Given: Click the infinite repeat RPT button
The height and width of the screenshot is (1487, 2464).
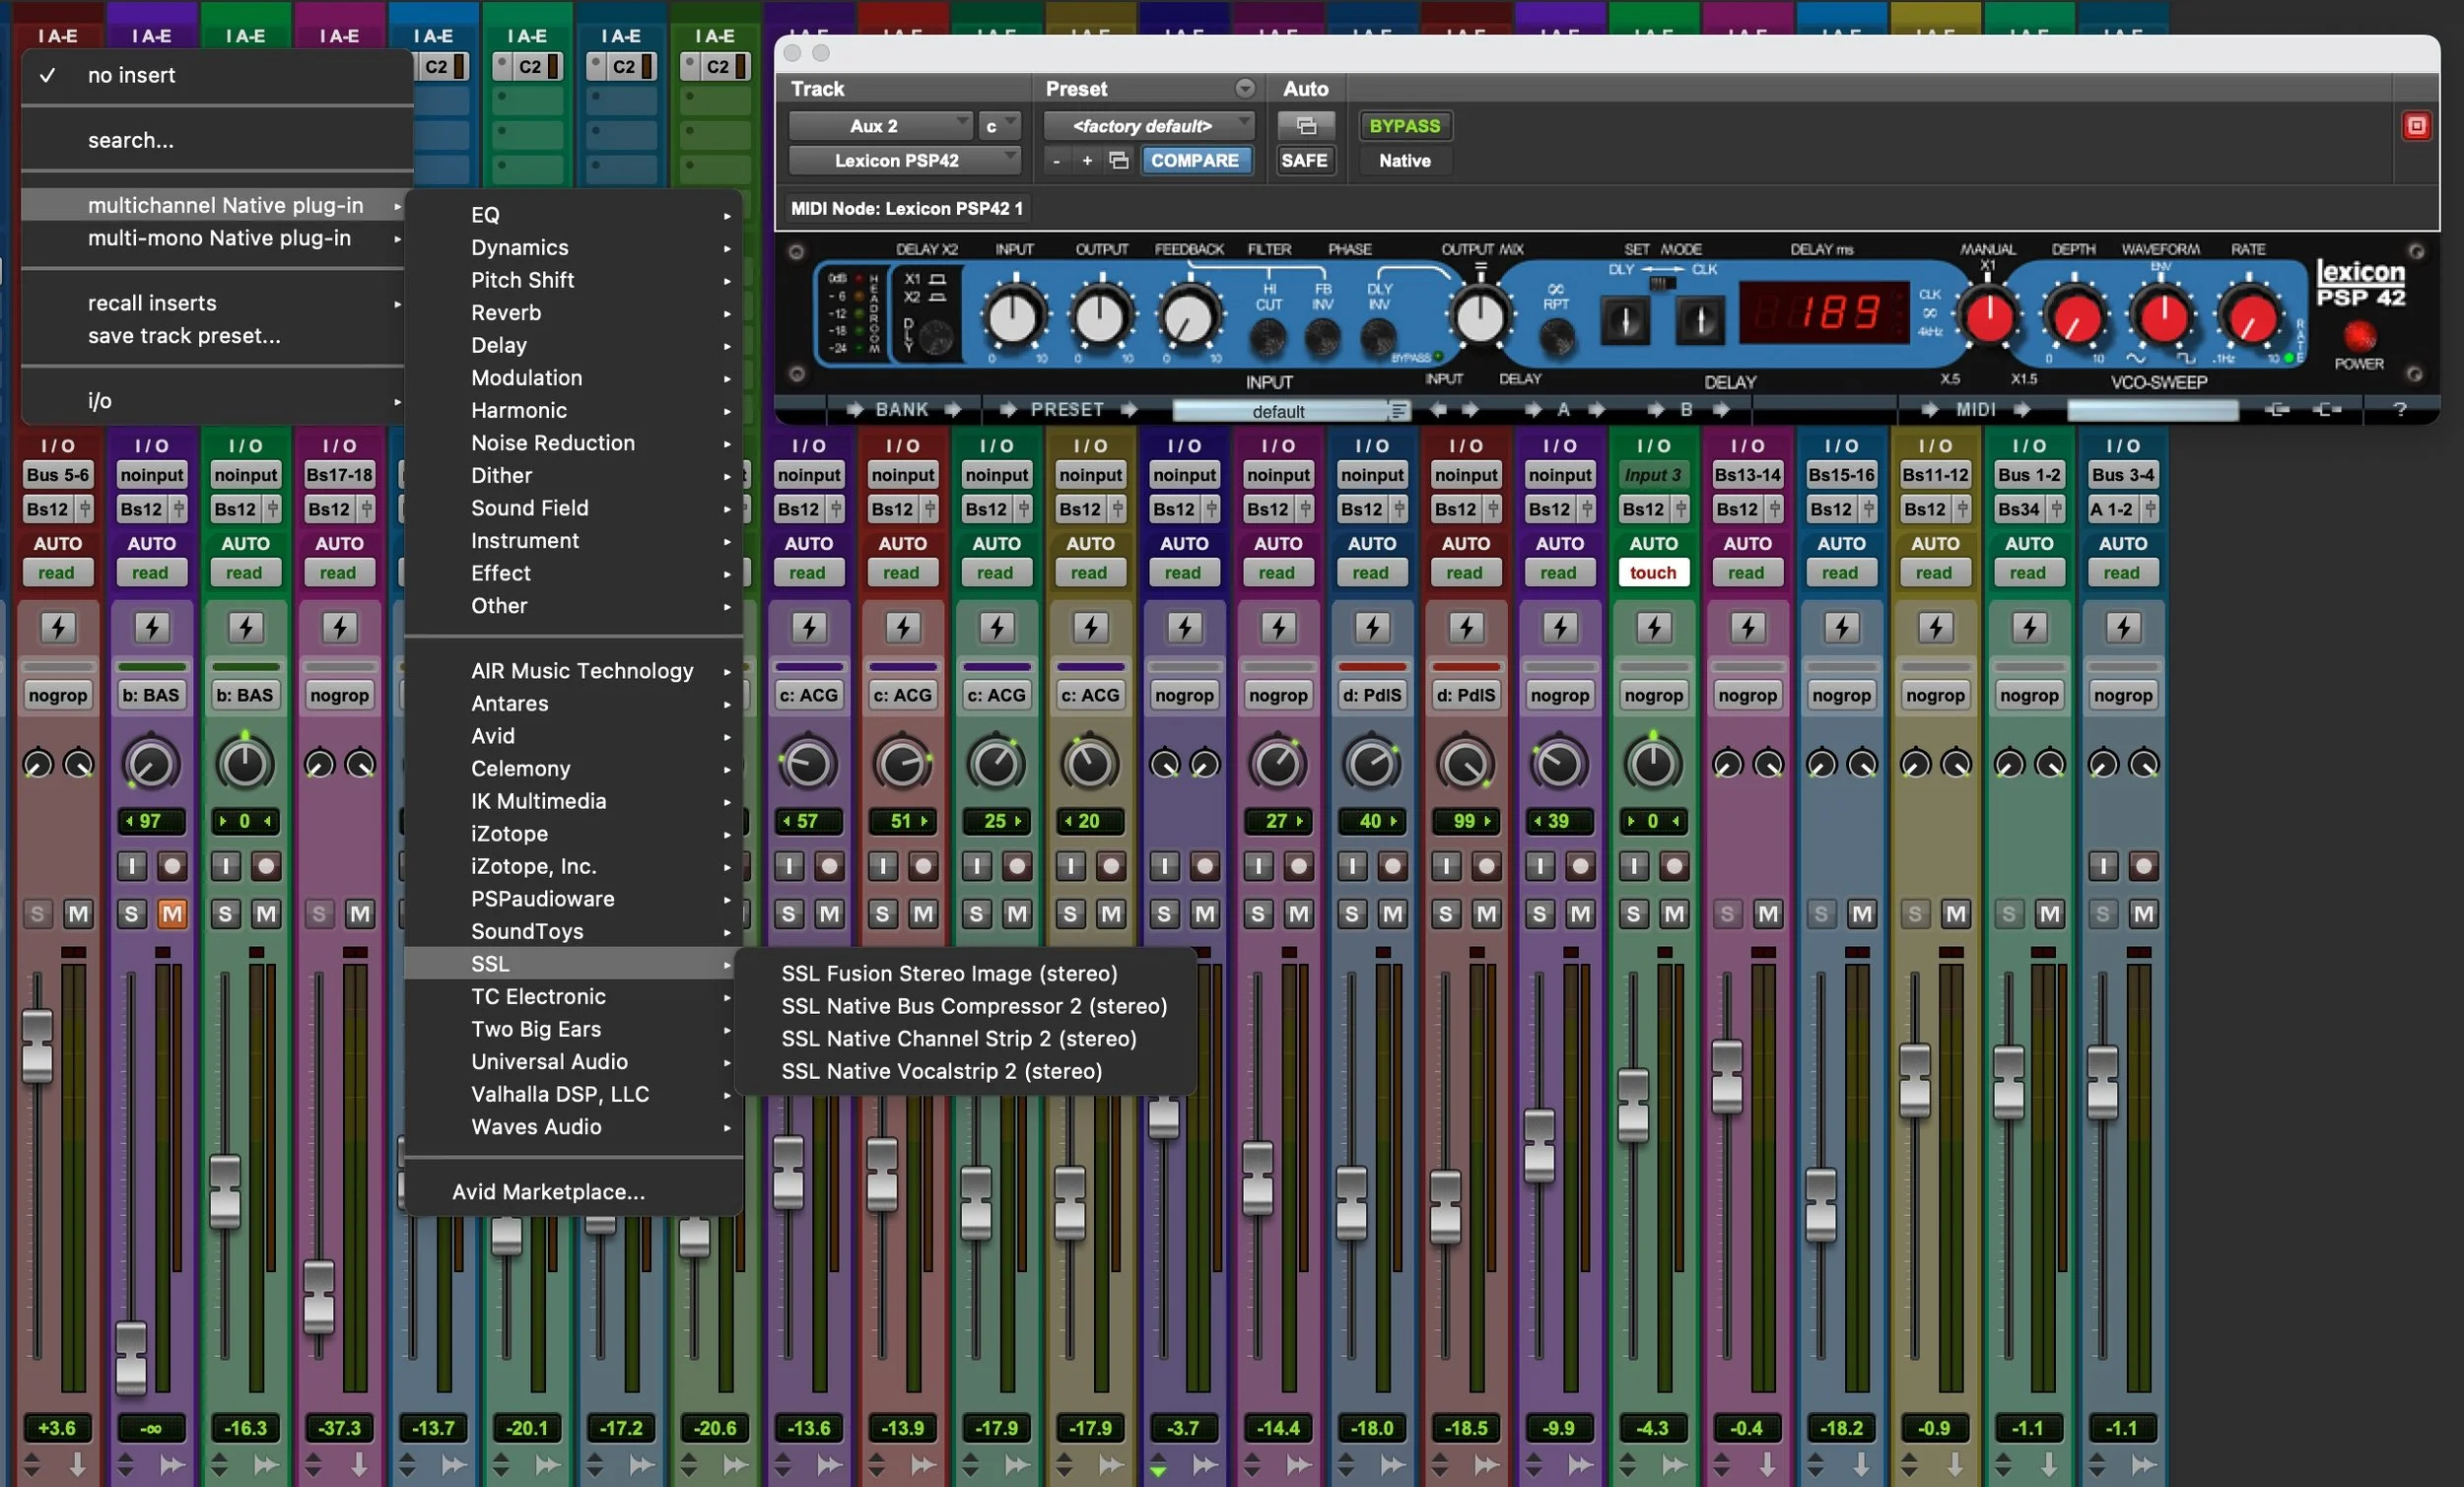Looking at the screenshot, I should 1556,338.
